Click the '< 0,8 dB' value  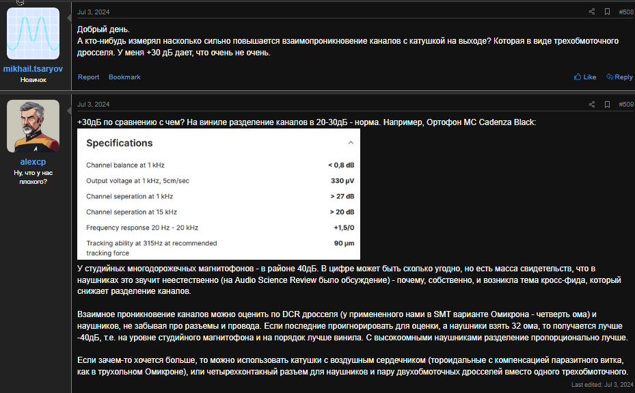coord(341,165)
